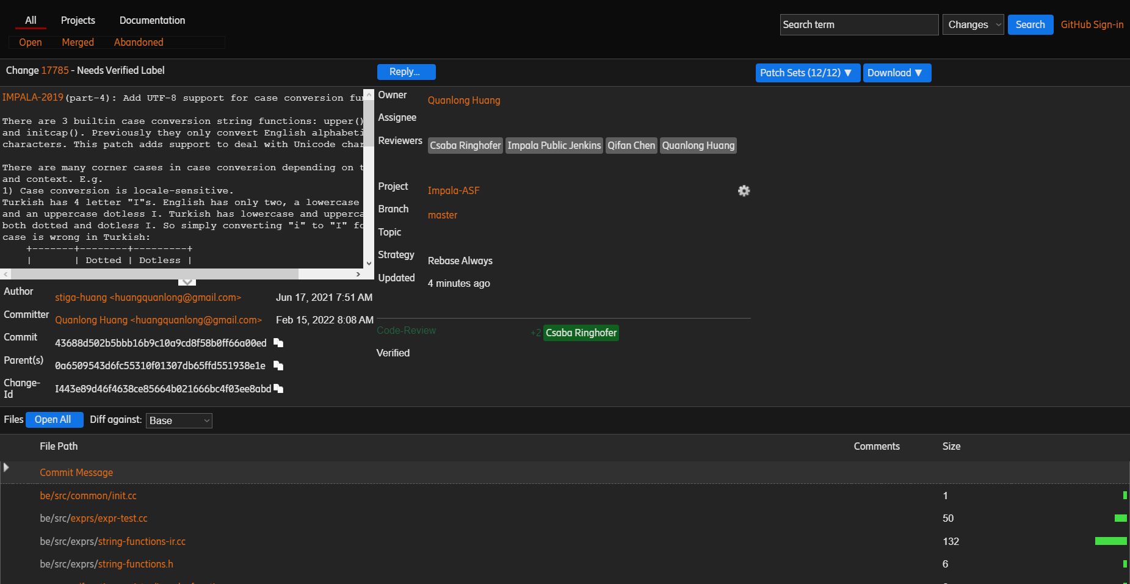
Task: Click the Change-Id I443e89d46f value text
Action: click(163, 389)
